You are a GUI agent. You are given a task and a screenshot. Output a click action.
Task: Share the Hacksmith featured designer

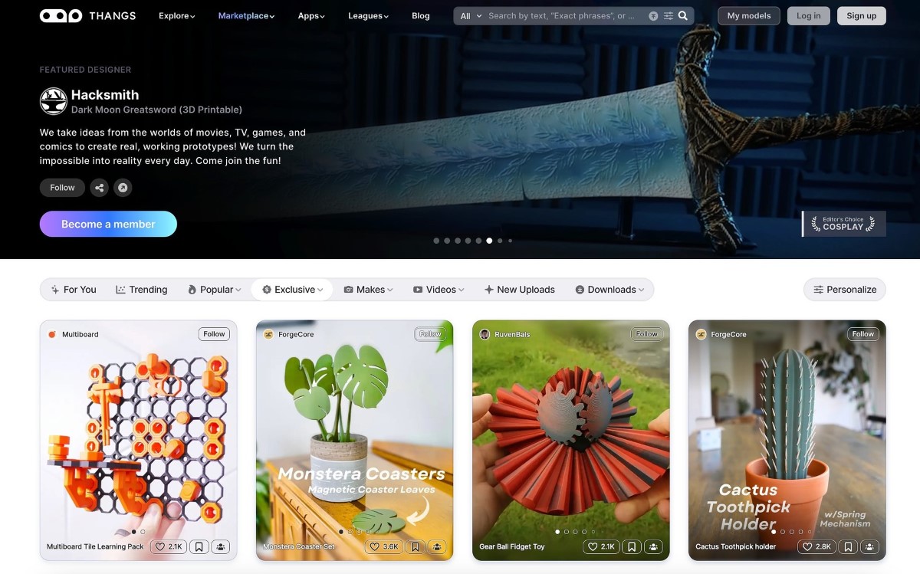[99, 188]
